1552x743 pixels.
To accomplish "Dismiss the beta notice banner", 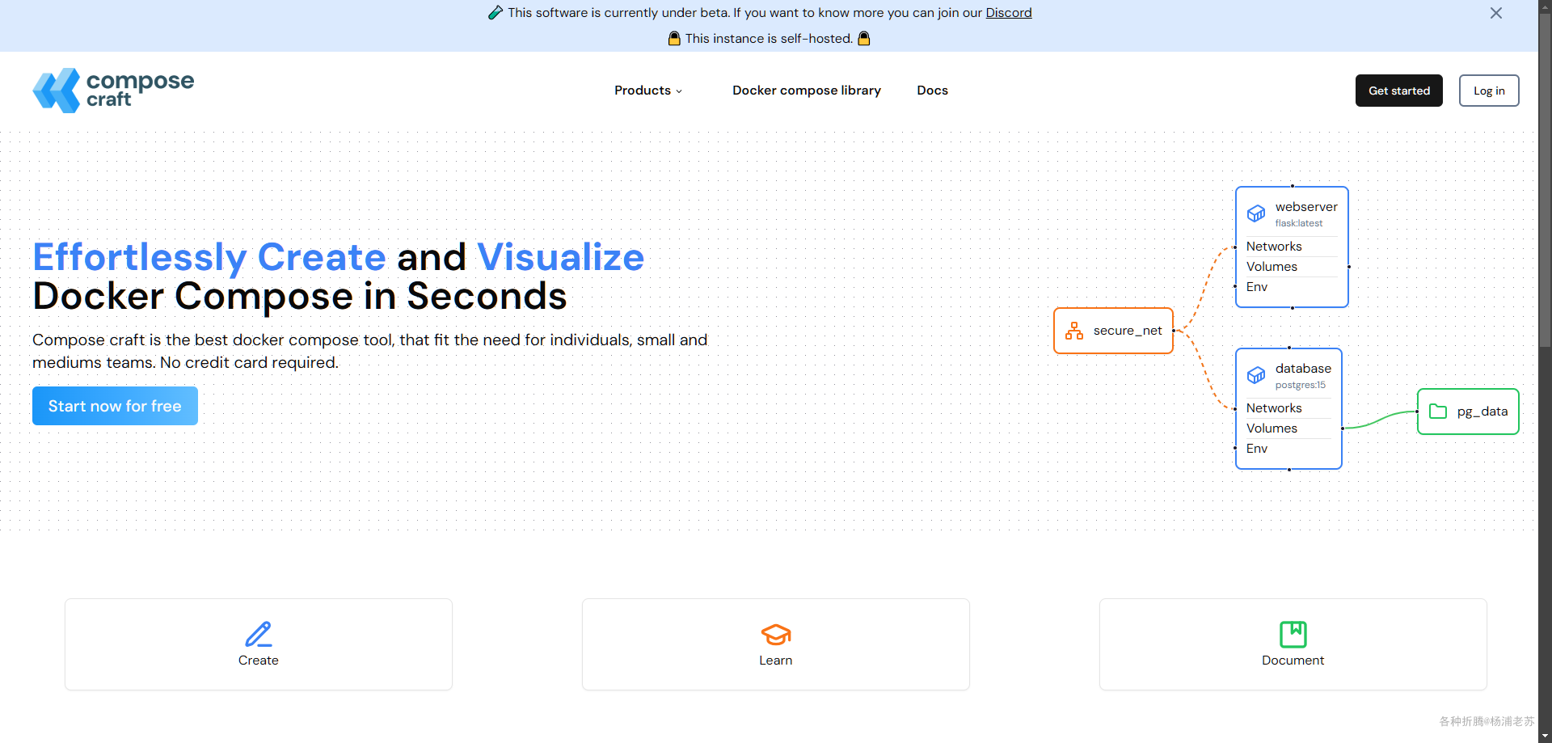I will click(x=1496, y=13).
